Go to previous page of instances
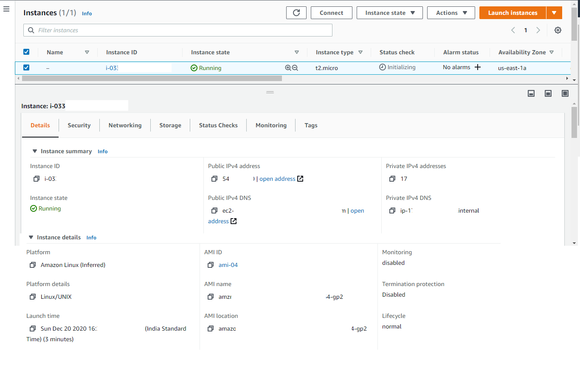 click(513, 30)
